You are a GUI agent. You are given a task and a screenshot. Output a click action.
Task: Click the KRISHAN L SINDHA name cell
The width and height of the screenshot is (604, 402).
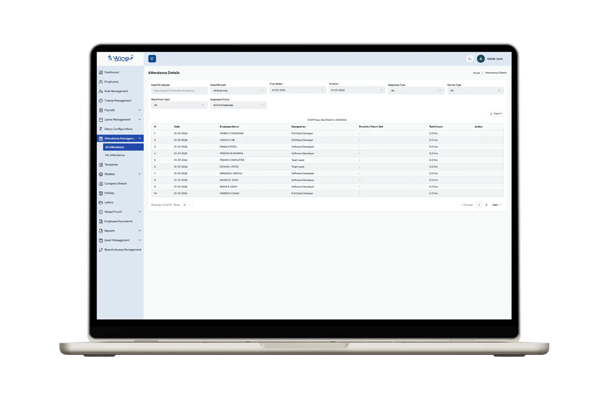coord(231,173)
